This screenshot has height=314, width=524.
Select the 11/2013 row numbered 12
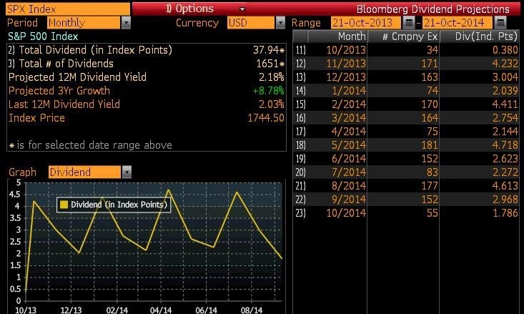[x=406, y=64]
